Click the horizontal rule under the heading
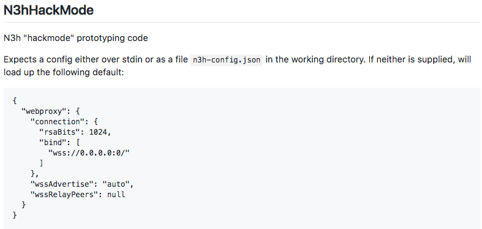 pyautogui.click(x=243, y=22)
